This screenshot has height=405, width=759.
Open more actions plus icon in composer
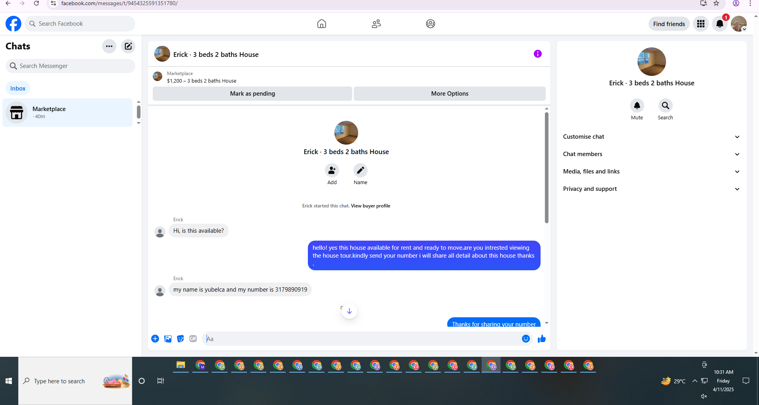tap(155, 339)
